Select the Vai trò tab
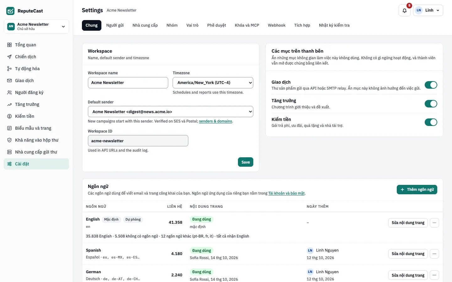Viewport: 452px width, 282px height. 192,25
